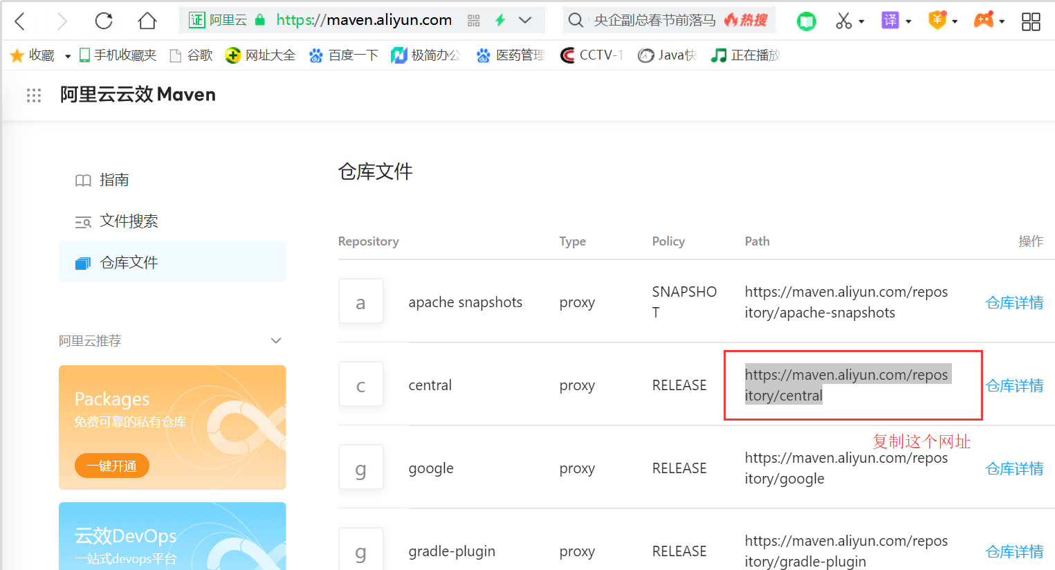Reload the page with the refresh icon
1055x570 pixels.
click(x=104, y=21)
